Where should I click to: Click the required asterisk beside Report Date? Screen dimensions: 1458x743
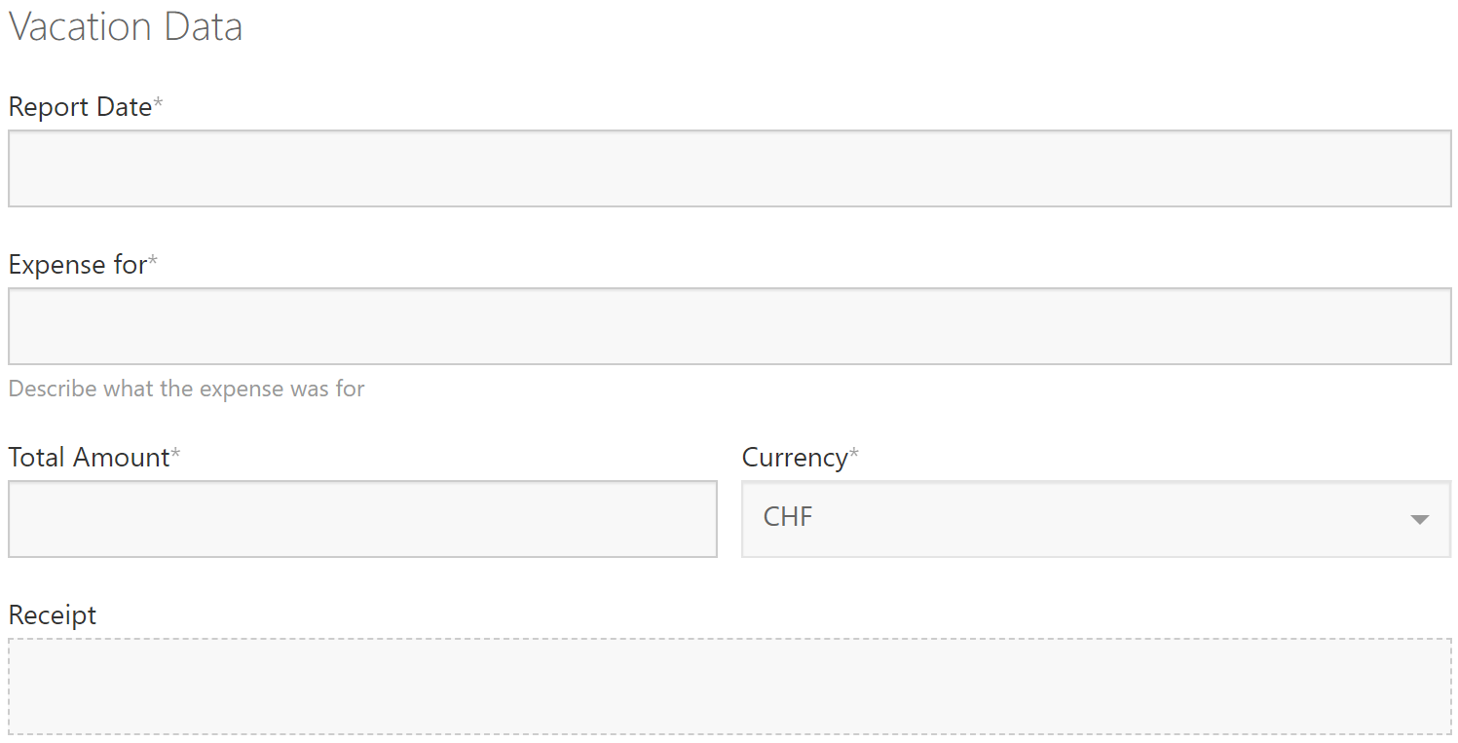click(158, 104)
